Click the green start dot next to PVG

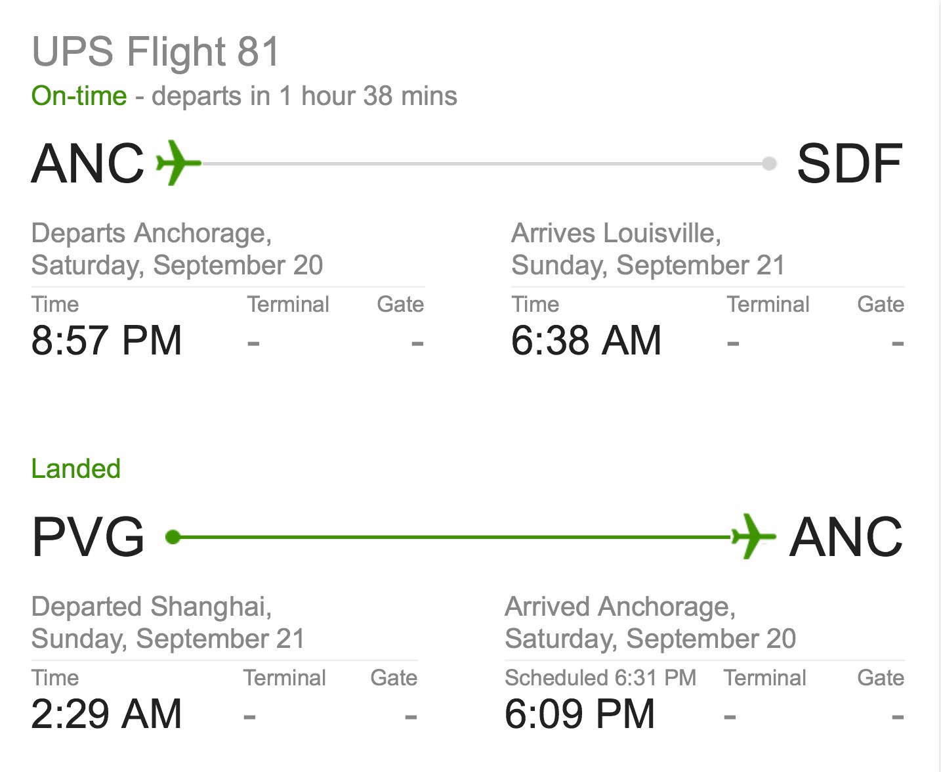[x=173, y=537]
